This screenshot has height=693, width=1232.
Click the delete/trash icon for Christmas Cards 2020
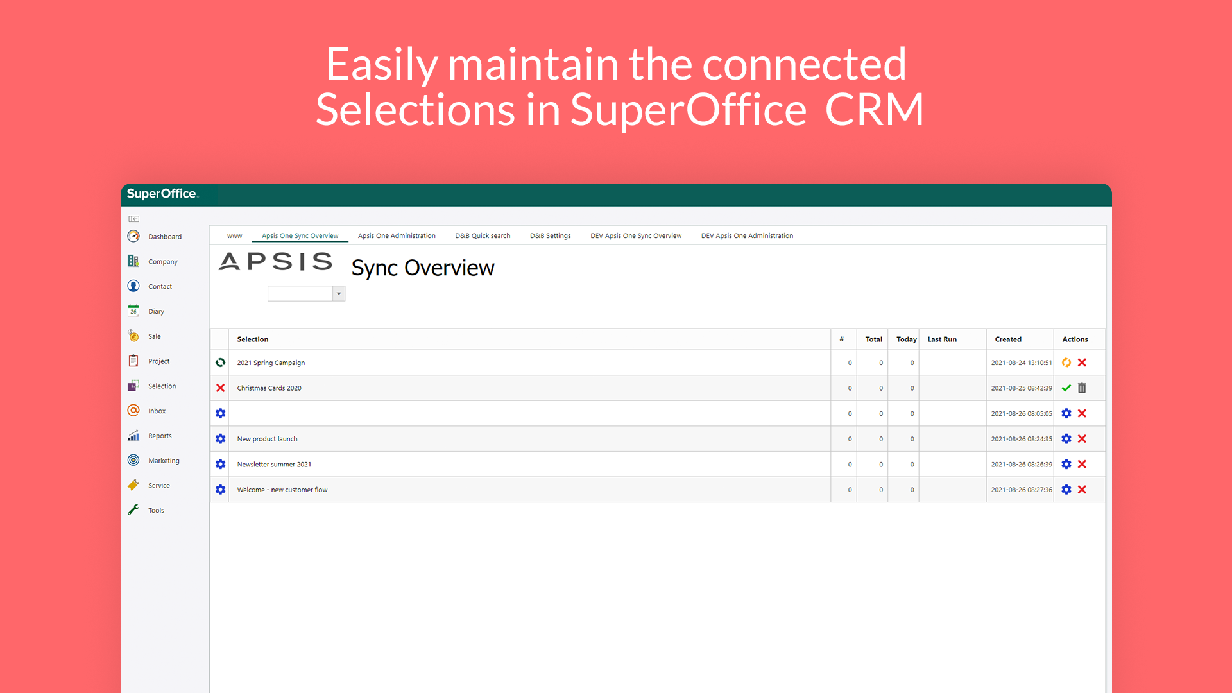pyautogui.click(x=1082, y=388)
